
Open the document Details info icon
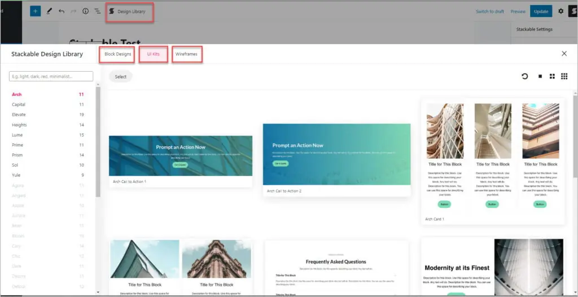tap(86, 11)
